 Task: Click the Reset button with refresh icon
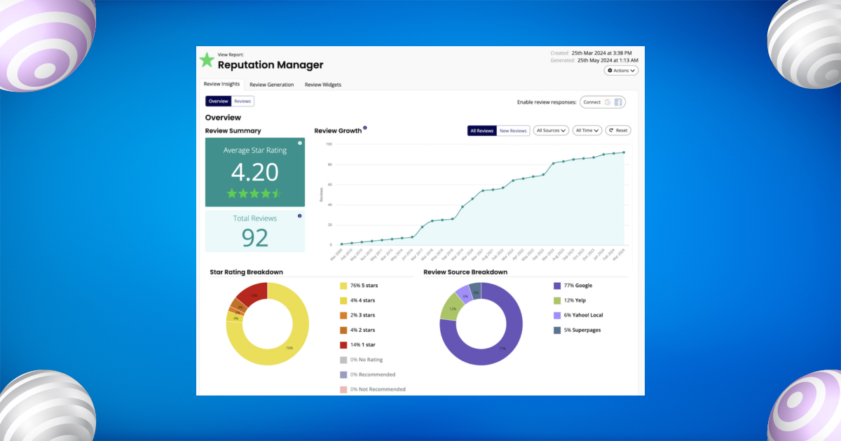pos(618,130)
